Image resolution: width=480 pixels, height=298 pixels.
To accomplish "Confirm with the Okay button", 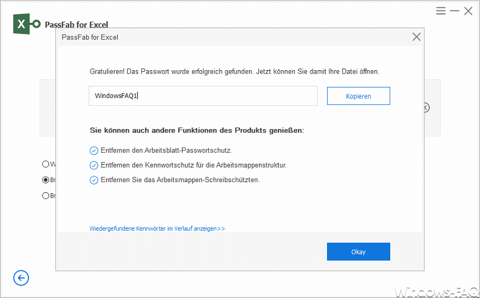I will [x=358, y=252].
